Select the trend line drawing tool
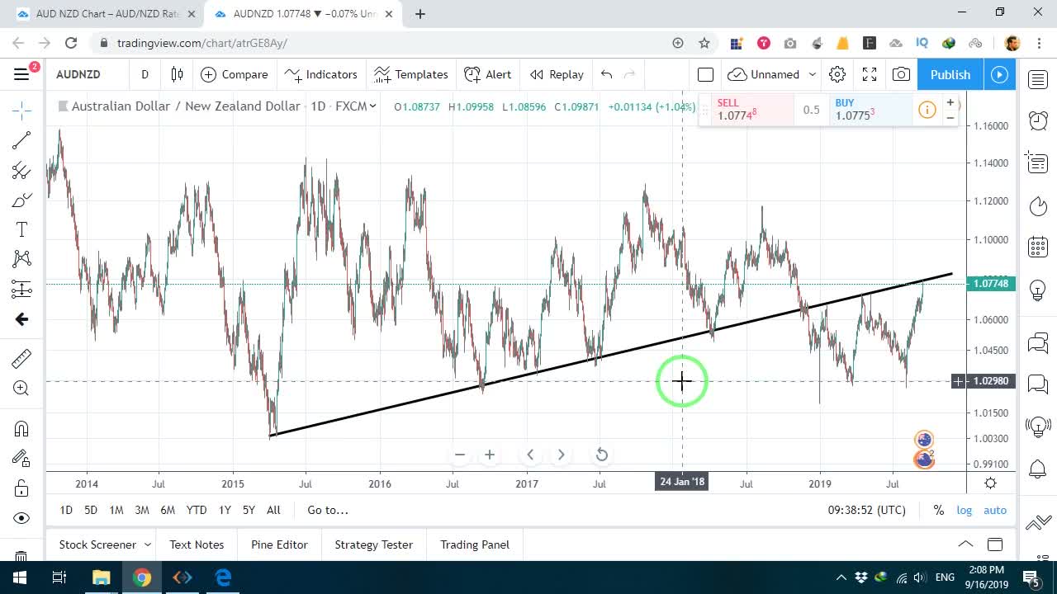The image size is (1057, 594). click(21, 140)
